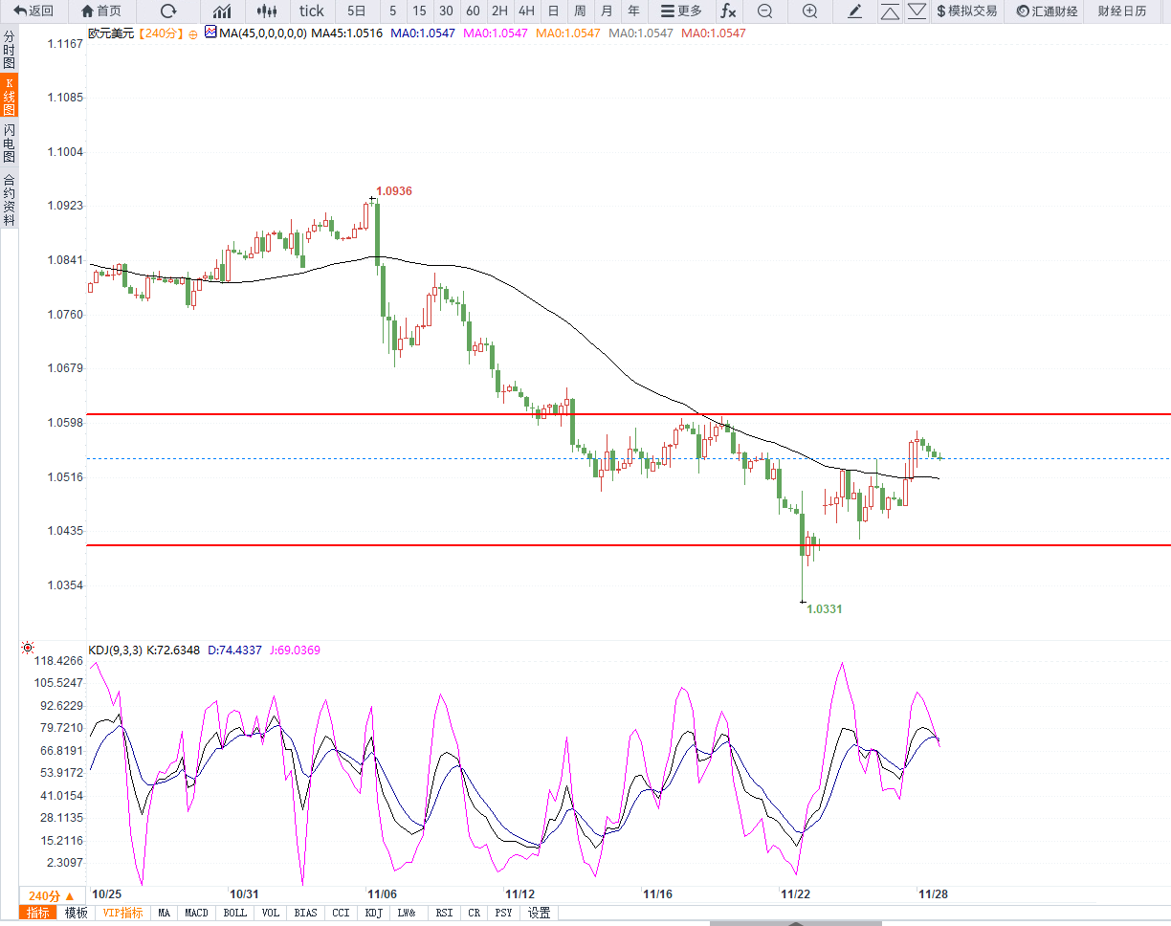Select the 2H timeframe
This screenshot has height=926, width=1171.
click(499, 11)
